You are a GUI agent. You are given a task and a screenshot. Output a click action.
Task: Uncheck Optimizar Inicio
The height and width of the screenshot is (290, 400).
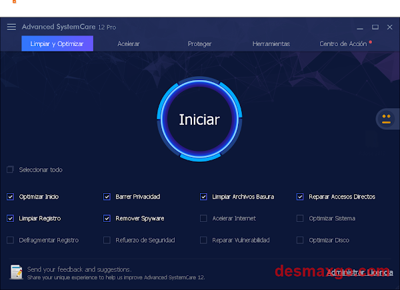pos(10,196)
